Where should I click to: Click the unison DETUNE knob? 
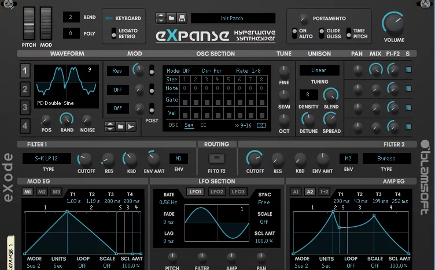[x=308, y=119]
